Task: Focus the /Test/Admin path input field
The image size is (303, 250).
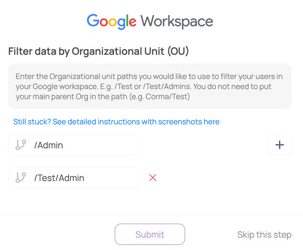Action: (x=84, y=178)
